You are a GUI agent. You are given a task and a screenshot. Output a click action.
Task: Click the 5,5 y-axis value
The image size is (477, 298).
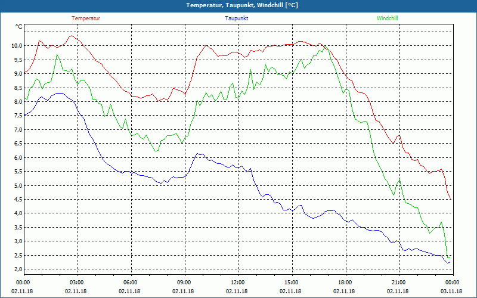(18, 172)
